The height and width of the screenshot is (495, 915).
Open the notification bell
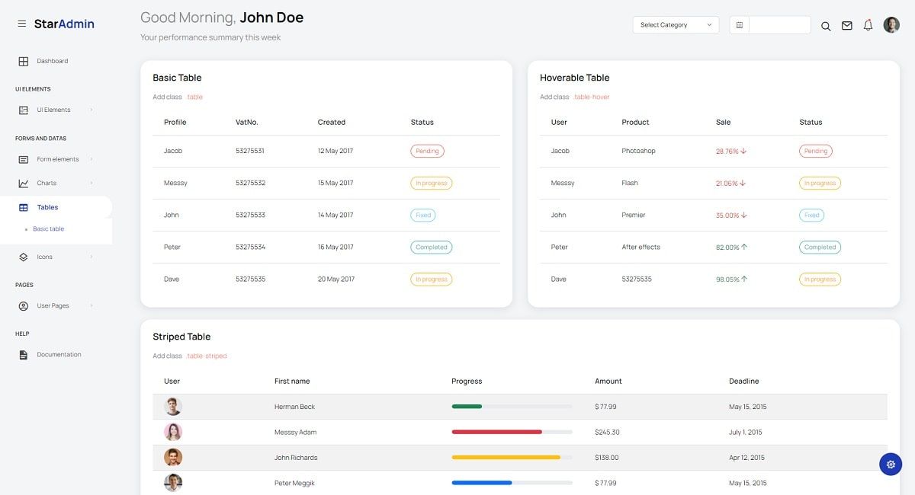tap(868, 24)
